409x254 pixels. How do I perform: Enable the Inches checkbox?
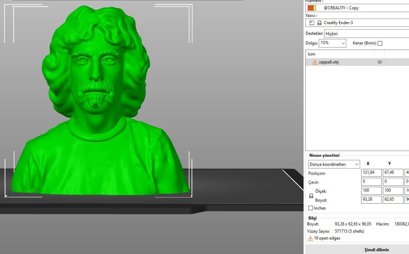pyautogui.click(x=311, y=208)
